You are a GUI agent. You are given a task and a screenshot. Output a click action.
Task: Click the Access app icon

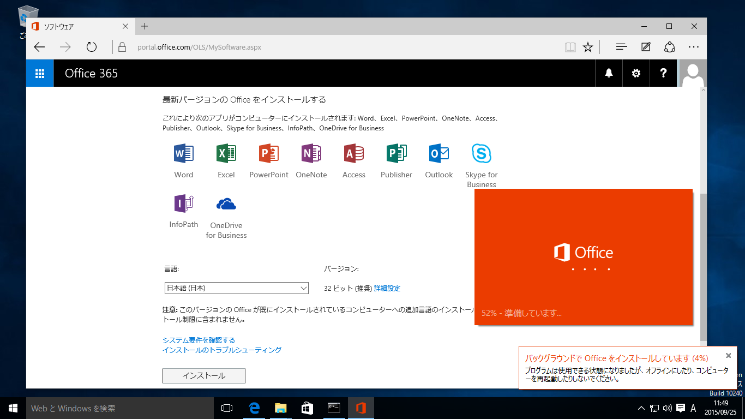click(354, 154)
